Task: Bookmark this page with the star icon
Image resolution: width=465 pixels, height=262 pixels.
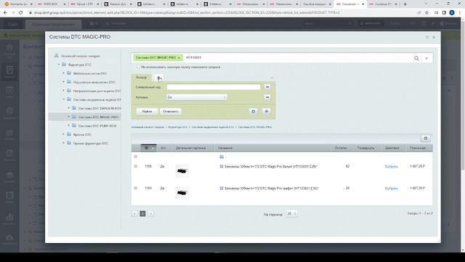Action: (x=426, y=13)
